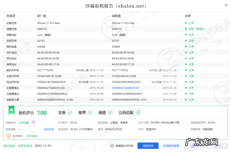Click the green status dot for 硬盘容量

coord(186,47)
